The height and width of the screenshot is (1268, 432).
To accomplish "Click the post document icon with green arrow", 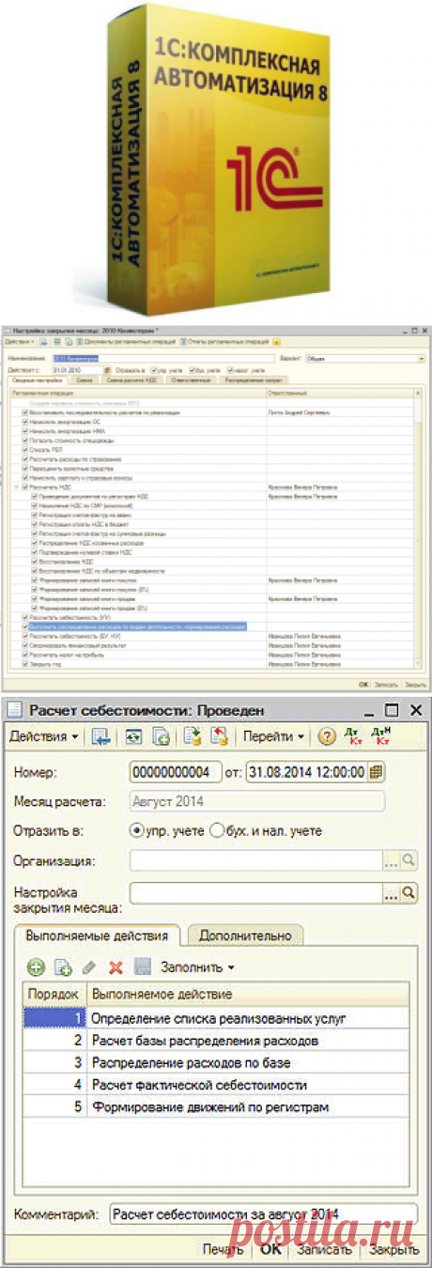I will tap(193, 736).
